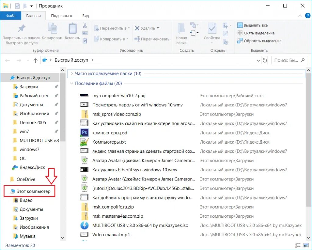Switch to the Поделиться ribbon tab

62,16
